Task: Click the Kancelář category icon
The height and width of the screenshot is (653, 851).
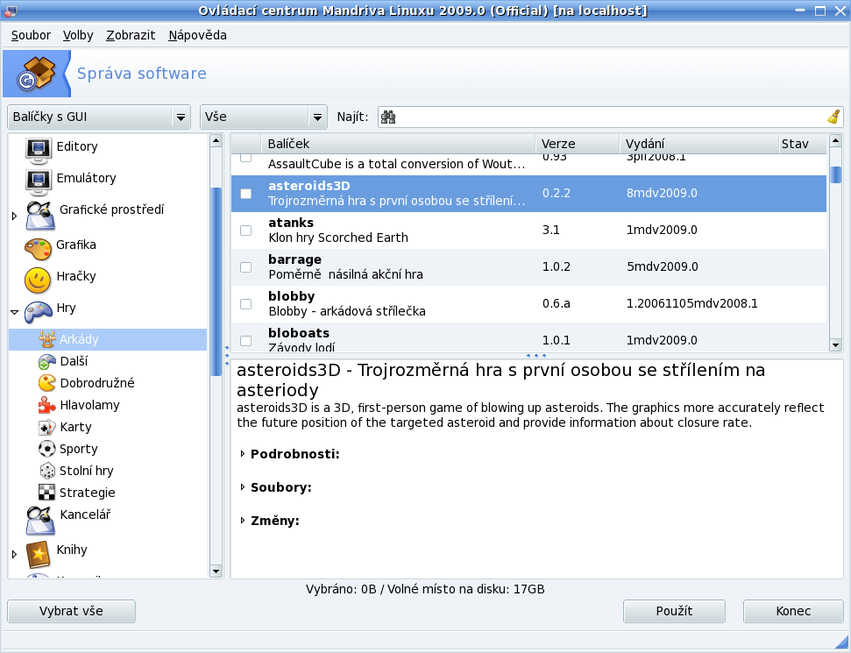Action: (x=40, y=520)
